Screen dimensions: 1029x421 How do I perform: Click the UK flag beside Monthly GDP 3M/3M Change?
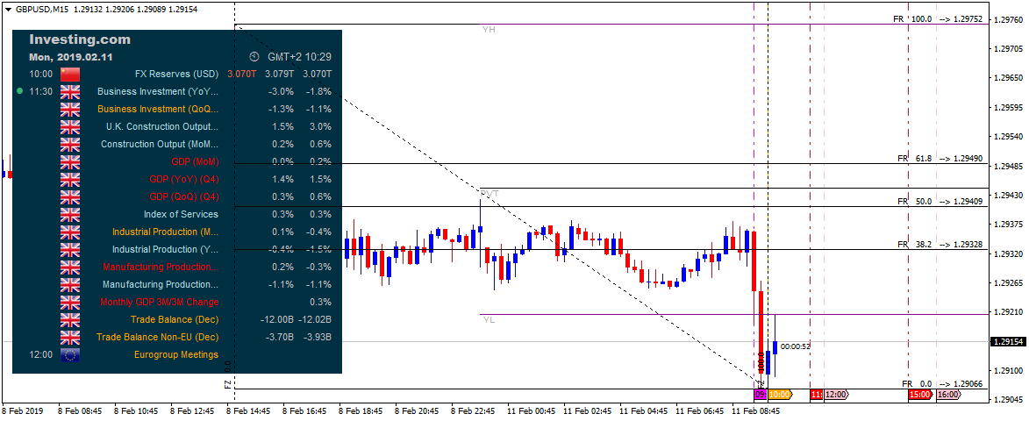(69, 302)
